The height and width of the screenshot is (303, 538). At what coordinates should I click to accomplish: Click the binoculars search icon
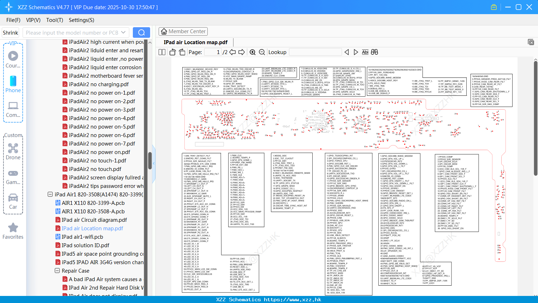tap(374, 52)
